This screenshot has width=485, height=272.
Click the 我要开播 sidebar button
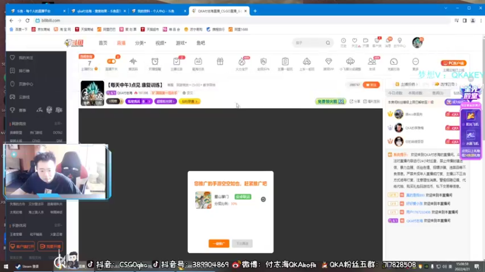(50, 247)
